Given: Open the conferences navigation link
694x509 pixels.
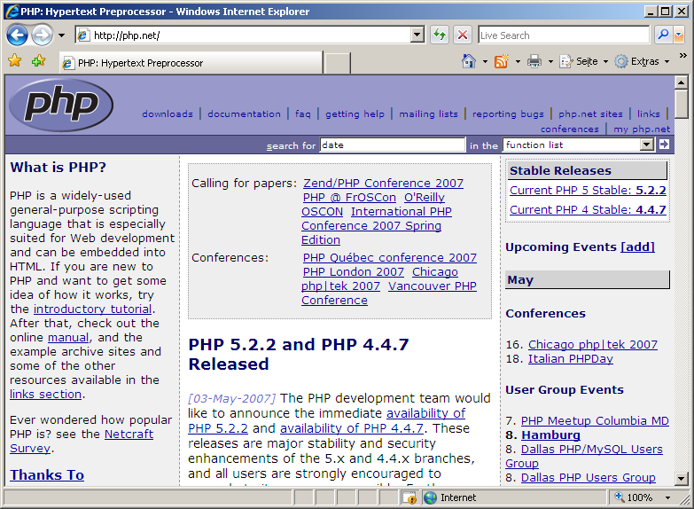Looking at the screenshot, I should pos(570,129).
